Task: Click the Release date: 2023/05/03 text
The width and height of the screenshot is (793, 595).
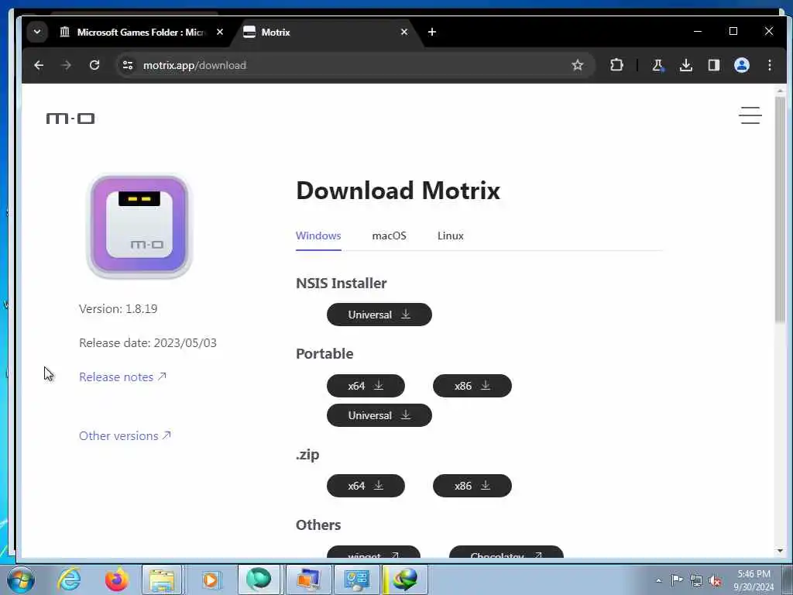Action: 148,343
